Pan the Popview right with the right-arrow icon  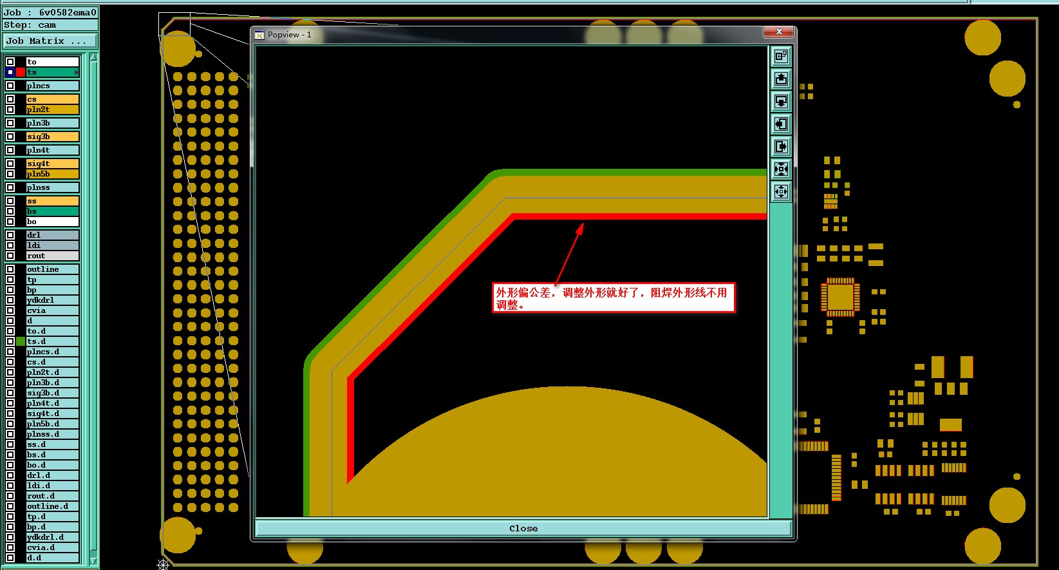click(781, 147)
